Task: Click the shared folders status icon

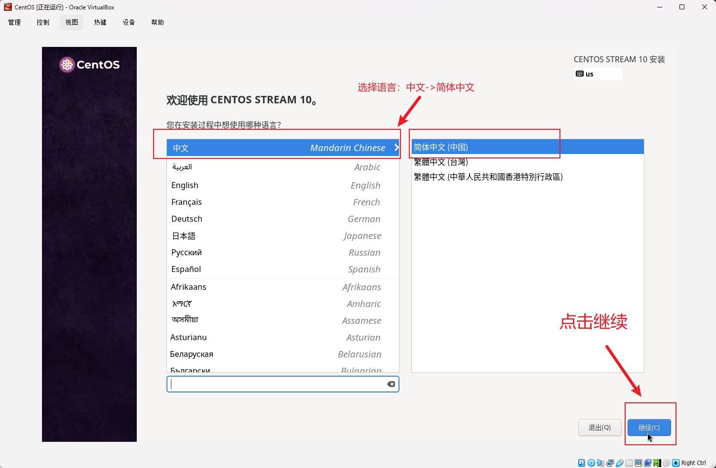Action: click(x=629, y=463)
